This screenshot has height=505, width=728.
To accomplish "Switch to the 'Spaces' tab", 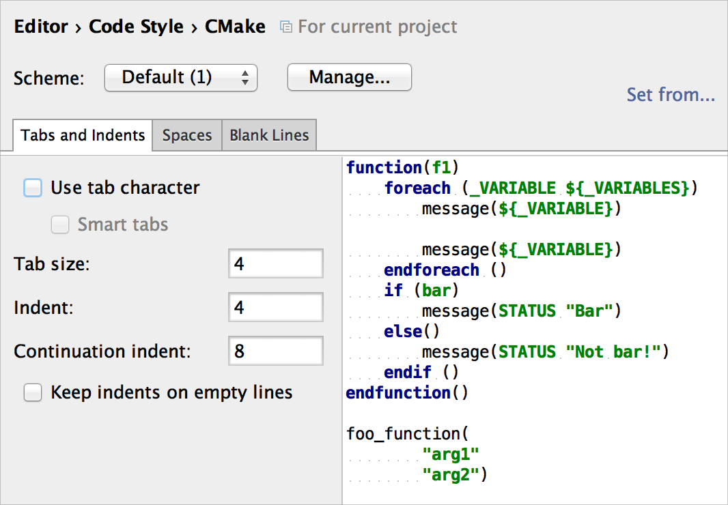I will click(187, 135).
